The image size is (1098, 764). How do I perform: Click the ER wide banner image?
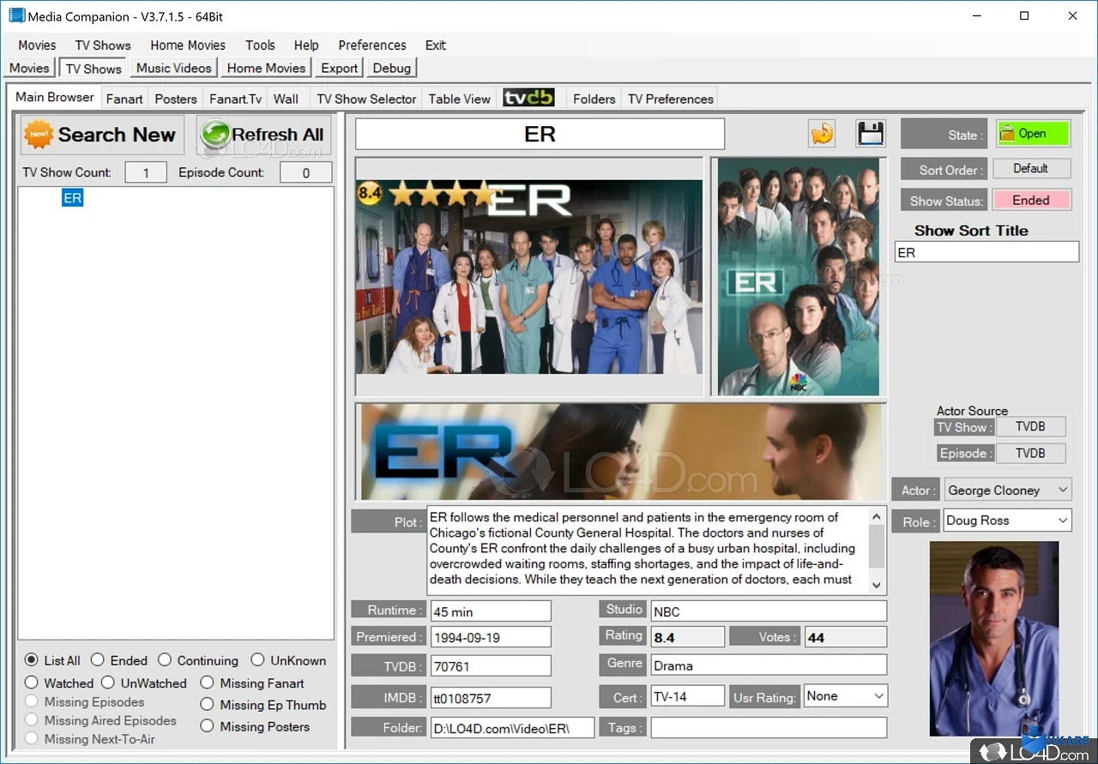pyautogui.click(x=621, y=451)
